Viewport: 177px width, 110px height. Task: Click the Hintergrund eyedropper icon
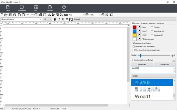[139, 39]
